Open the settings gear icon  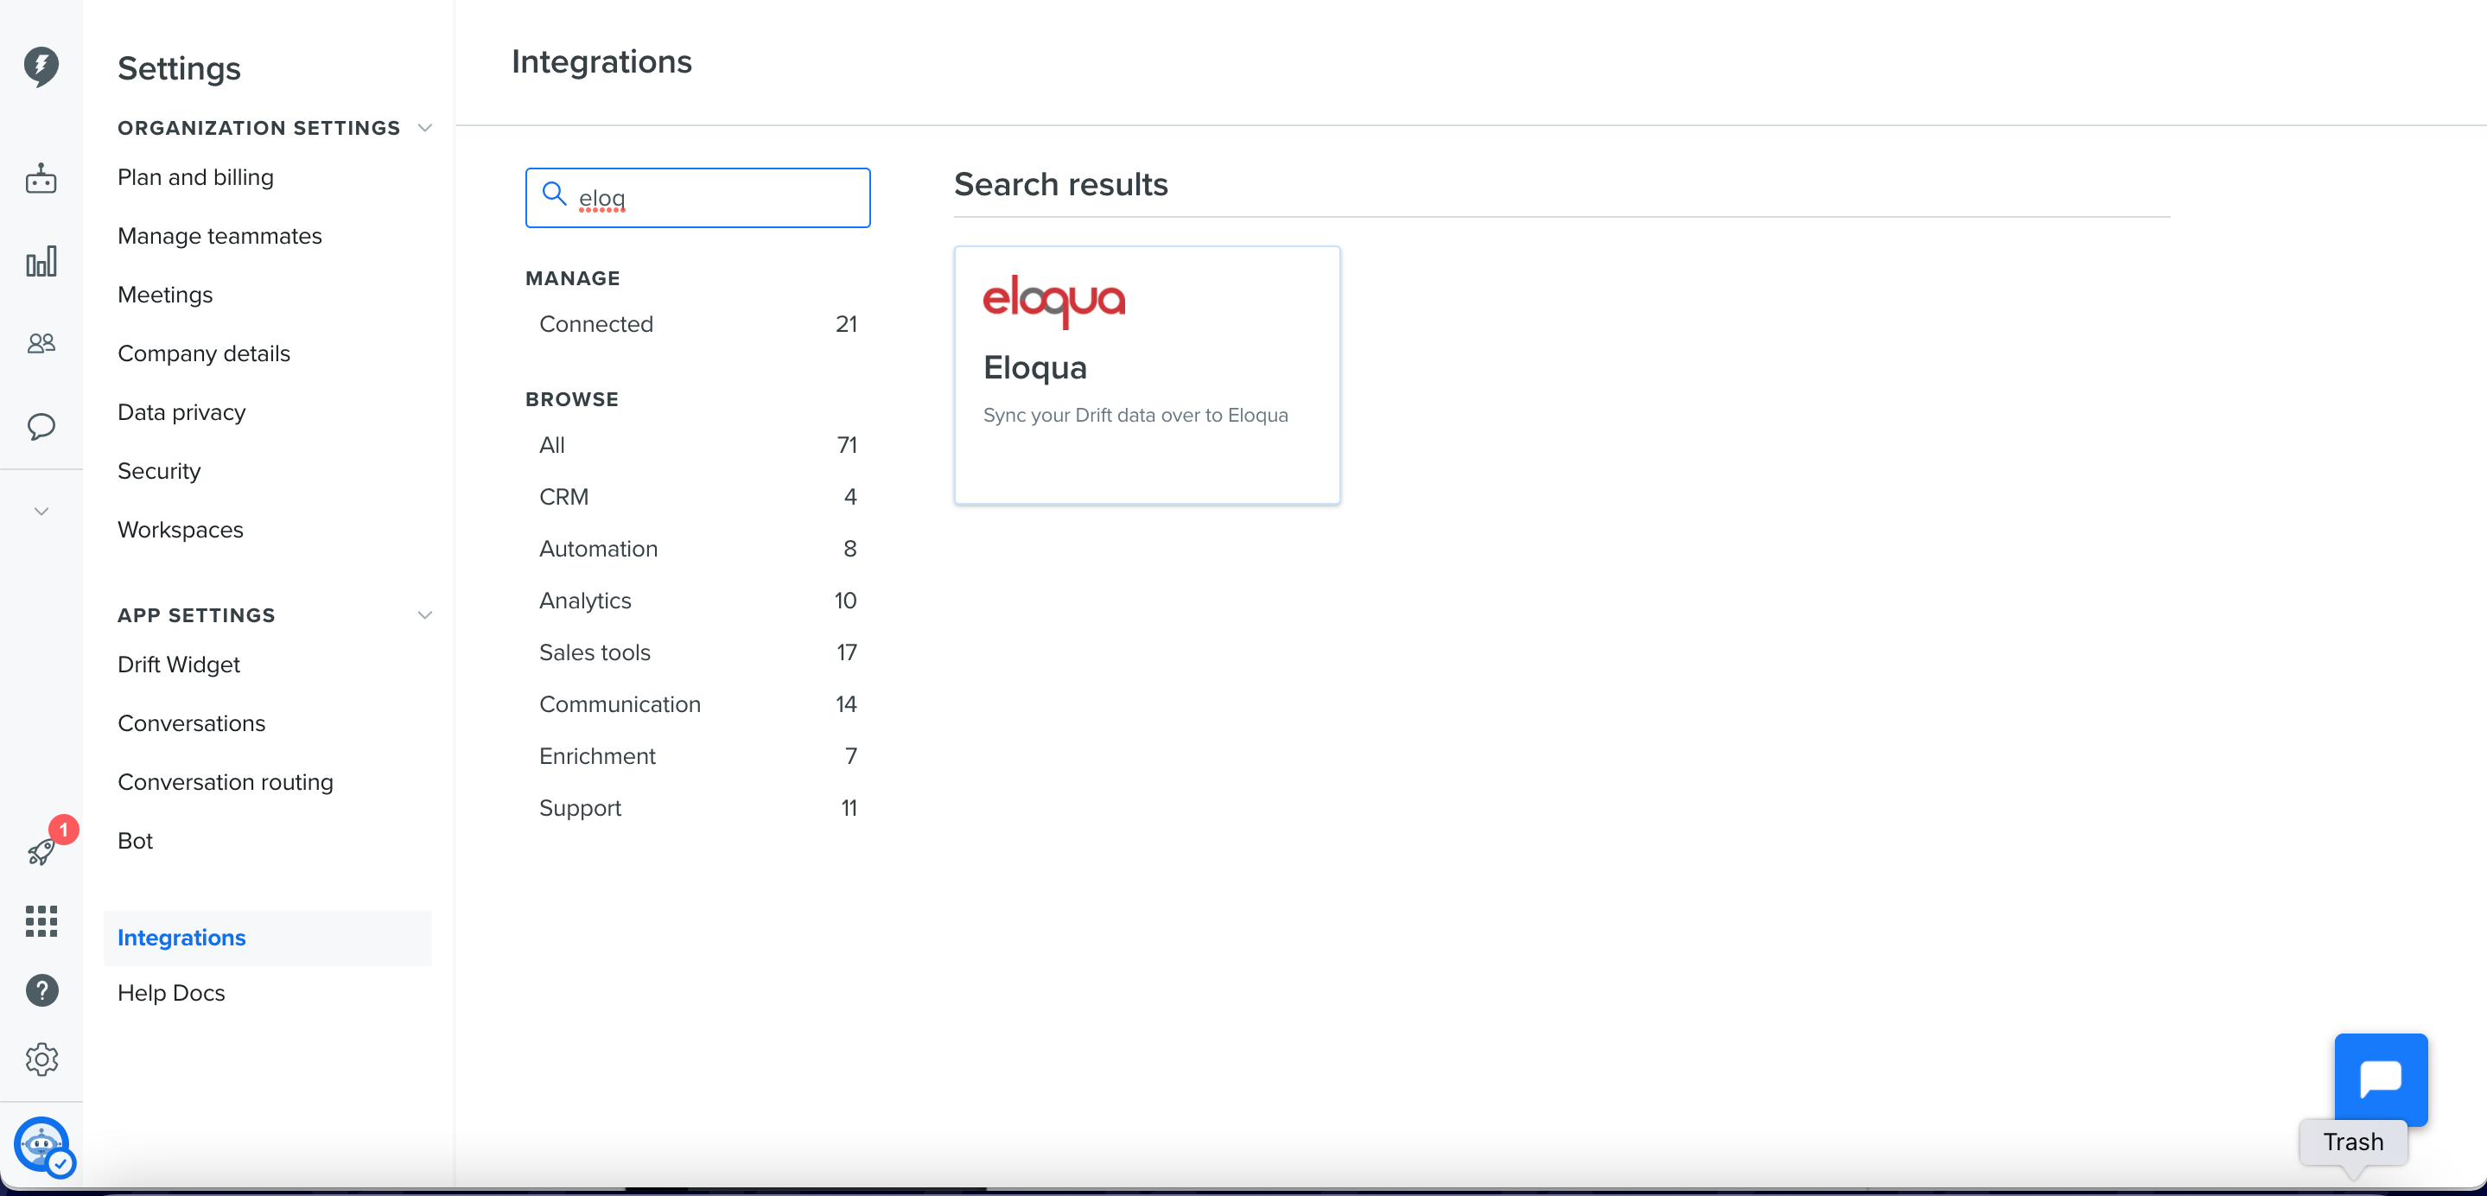click(41, 1059)
